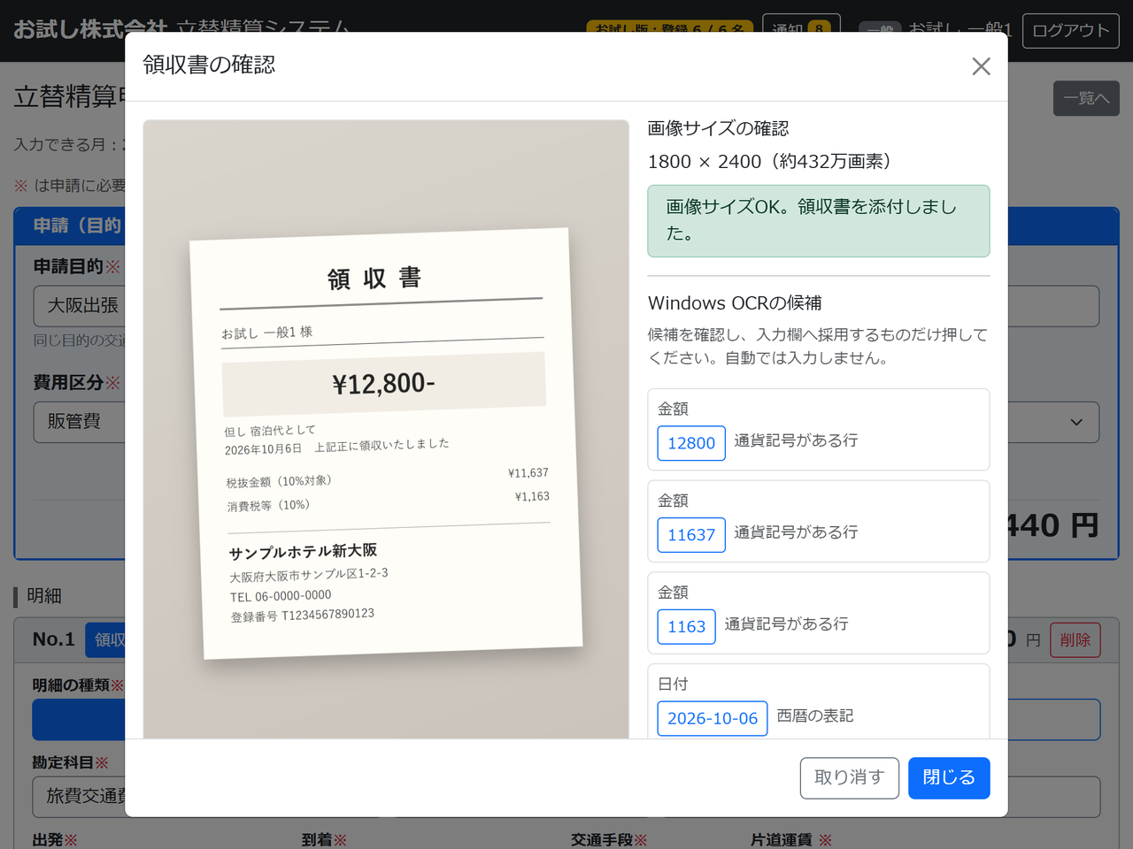
Task: Click the ログアウト button in header
Action: pos(1071,31)
